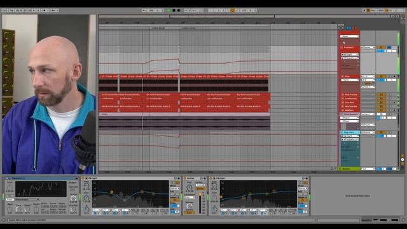Screen dimensions: 407x229
Task: Click the status bar Insert Mark text
Action: tap(27, 220)
